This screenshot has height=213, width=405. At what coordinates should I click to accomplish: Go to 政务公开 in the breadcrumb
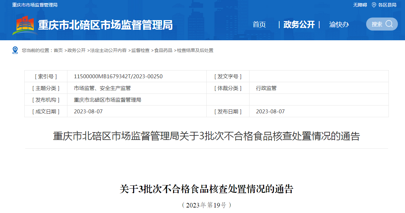pos(76,50)
